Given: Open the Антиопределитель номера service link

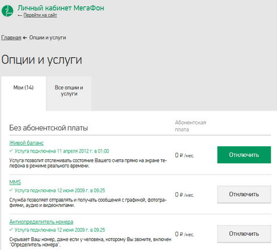Looking at the screenshot, I should pyautogui.click(x=41, y=222).
